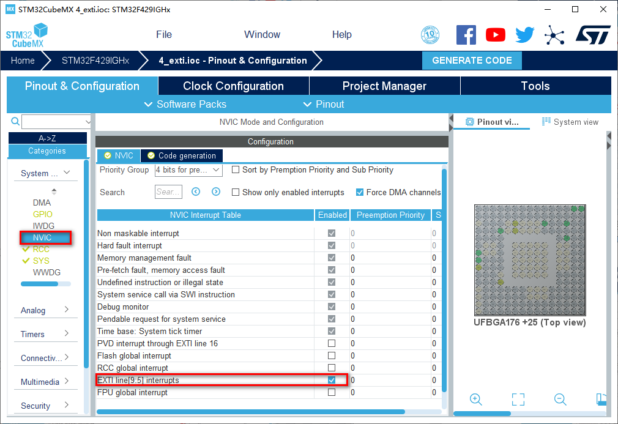Click the fit-to-view frame icon

click(518, 400)
